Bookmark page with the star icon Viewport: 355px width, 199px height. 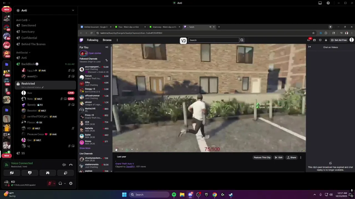313,33
